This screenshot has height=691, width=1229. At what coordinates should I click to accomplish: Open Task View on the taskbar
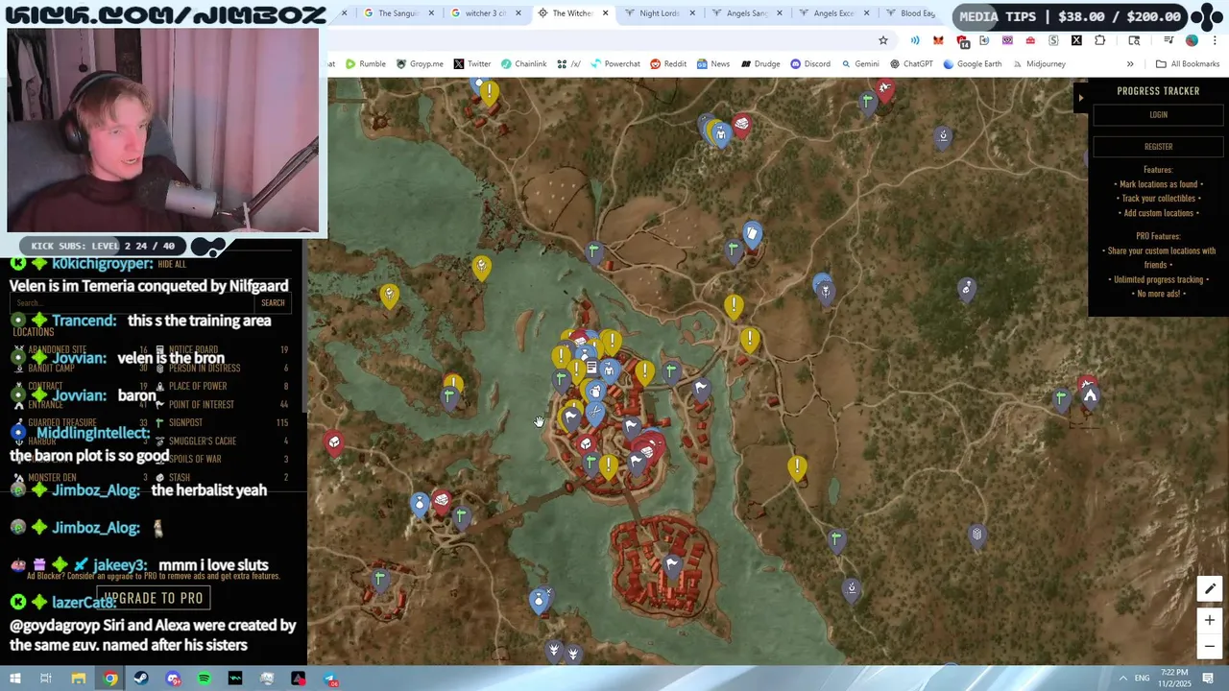point(46,679)
